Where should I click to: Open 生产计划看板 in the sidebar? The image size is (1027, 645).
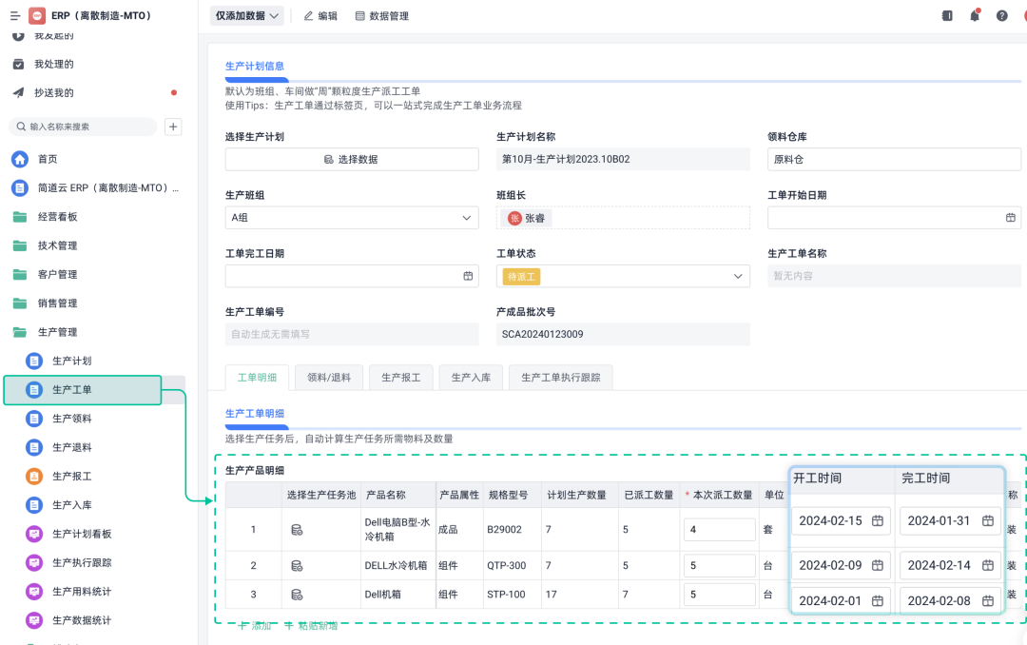[x=82, y=534]
